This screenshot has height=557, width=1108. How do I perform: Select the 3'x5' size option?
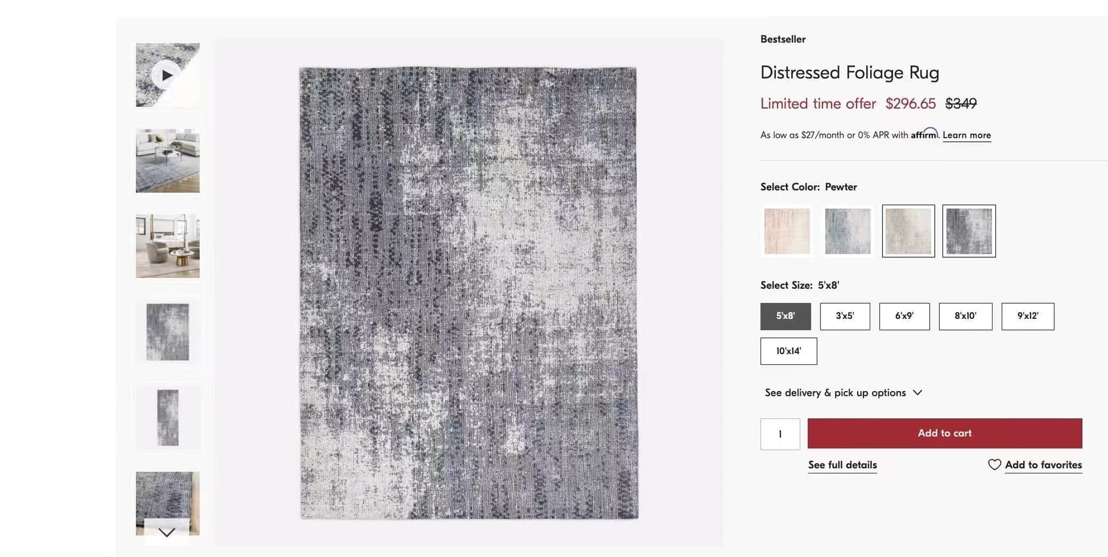[845, 316]
